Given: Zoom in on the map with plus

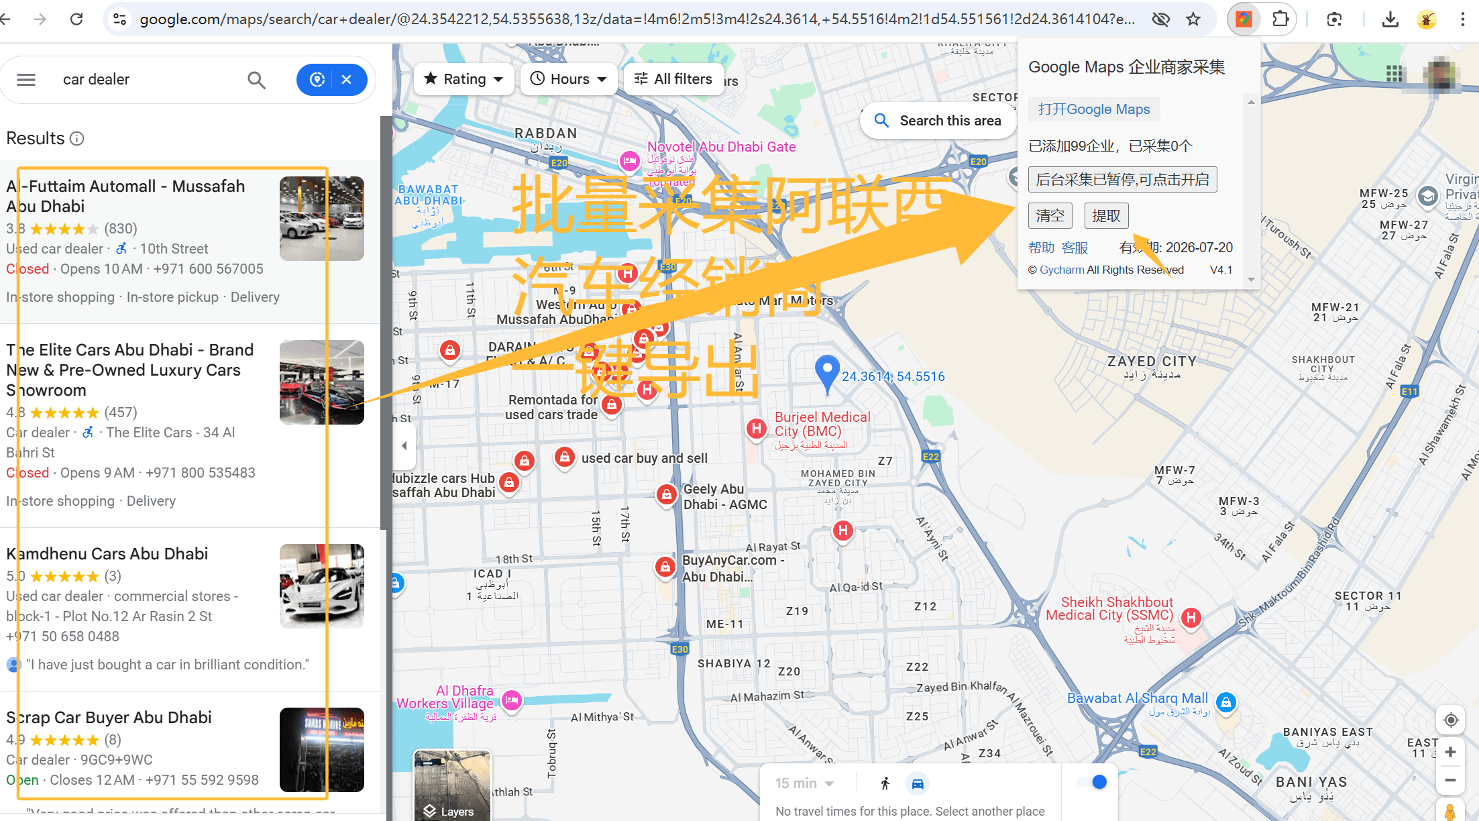Looking at the screenshot, I should point(1450,752).
